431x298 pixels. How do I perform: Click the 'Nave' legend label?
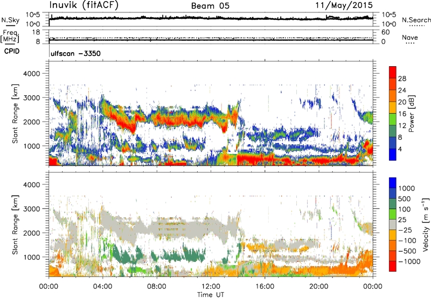[x=410, y=37]
